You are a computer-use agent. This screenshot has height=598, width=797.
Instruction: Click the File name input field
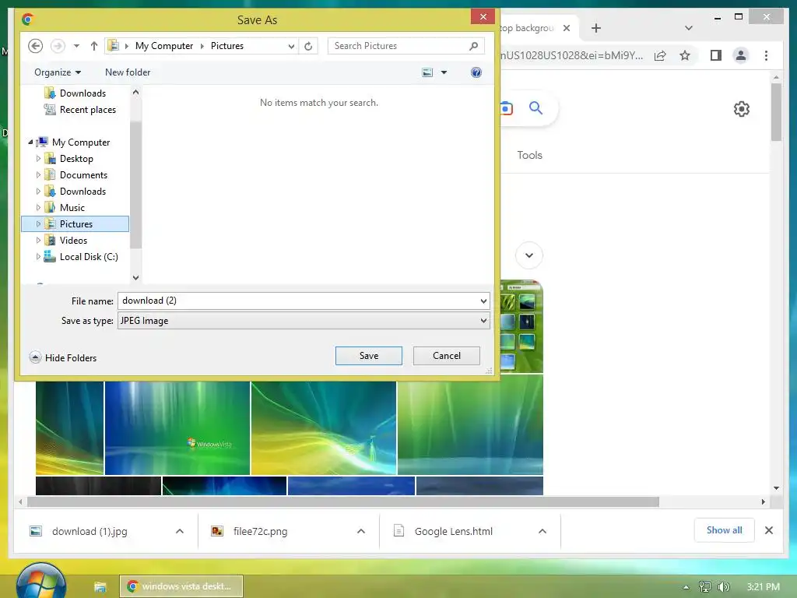[x=298, y=301]
